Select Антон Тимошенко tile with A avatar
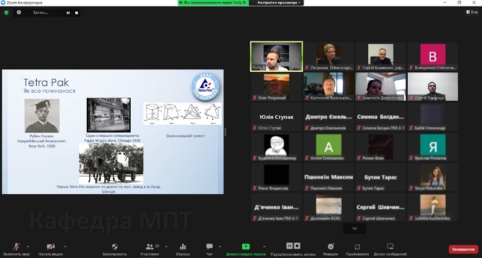This screenshot has height=258, width=482. (328, 147)
